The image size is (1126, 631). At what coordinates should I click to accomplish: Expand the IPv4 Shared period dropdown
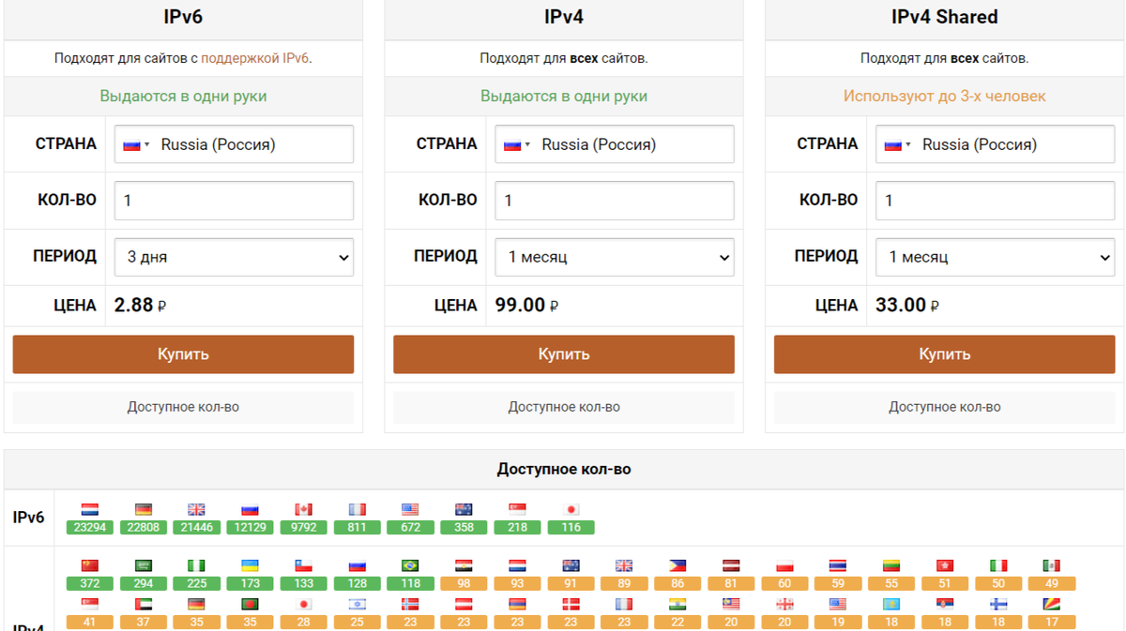[996, 257]
